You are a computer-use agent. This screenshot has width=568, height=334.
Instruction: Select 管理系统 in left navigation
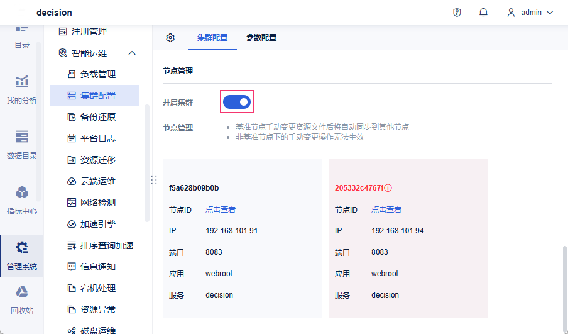pos(22,255)
